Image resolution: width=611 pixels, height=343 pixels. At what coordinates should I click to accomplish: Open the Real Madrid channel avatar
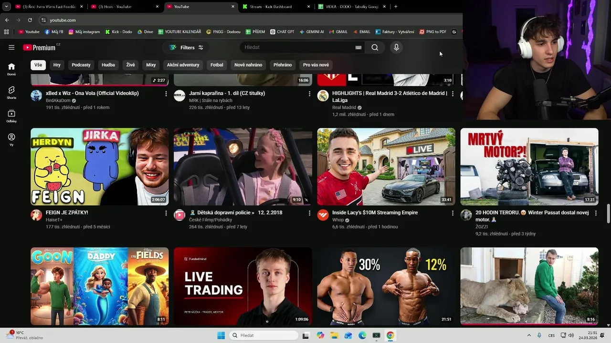323,96
